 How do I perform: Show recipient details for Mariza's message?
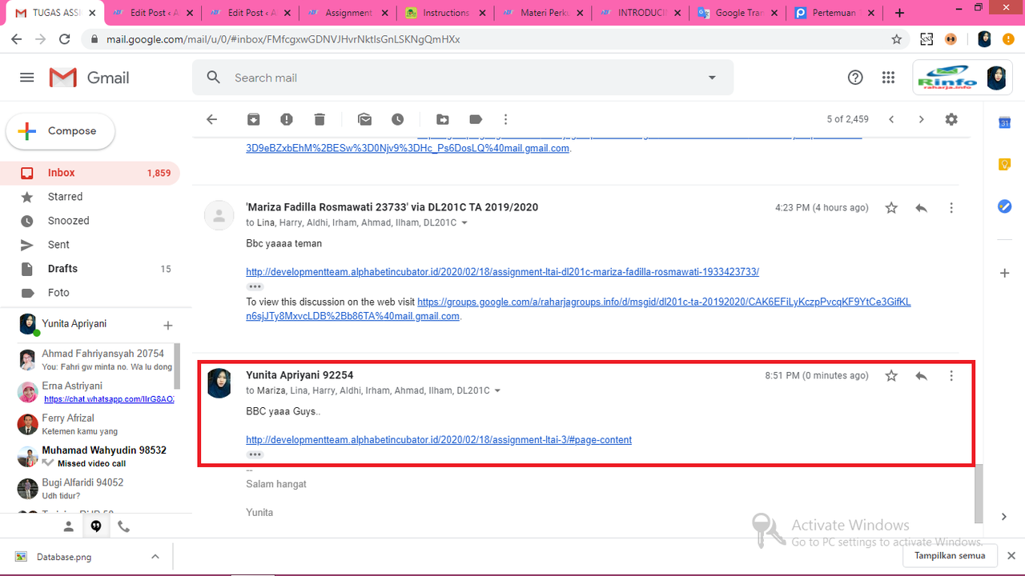tap(464, 223)
